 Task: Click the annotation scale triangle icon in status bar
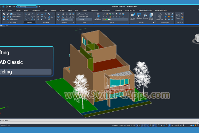coord(172,125)
